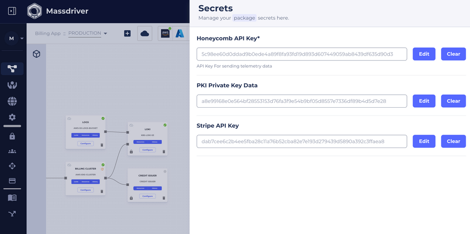
Task: Open History tab on Loki package
Action: click(154, 142)
